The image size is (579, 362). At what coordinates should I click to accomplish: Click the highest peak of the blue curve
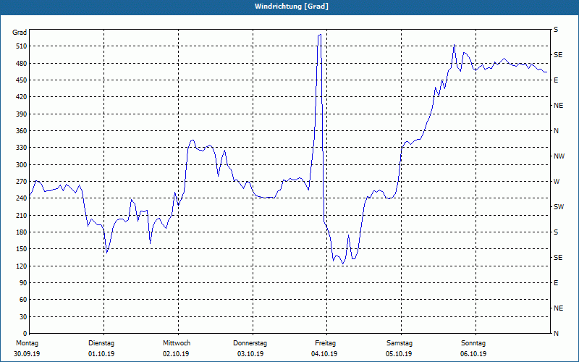319,35
